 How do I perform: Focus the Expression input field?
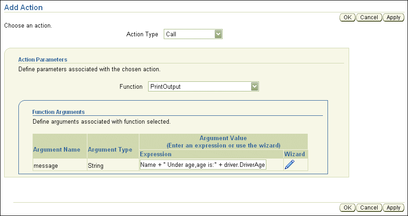(203, 165)
